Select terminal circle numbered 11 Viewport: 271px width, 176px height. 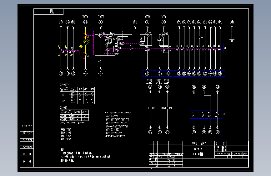click(204, 132)
